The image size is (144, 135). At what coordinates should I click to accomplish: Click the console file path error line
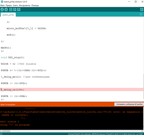[x=71, y=112]
